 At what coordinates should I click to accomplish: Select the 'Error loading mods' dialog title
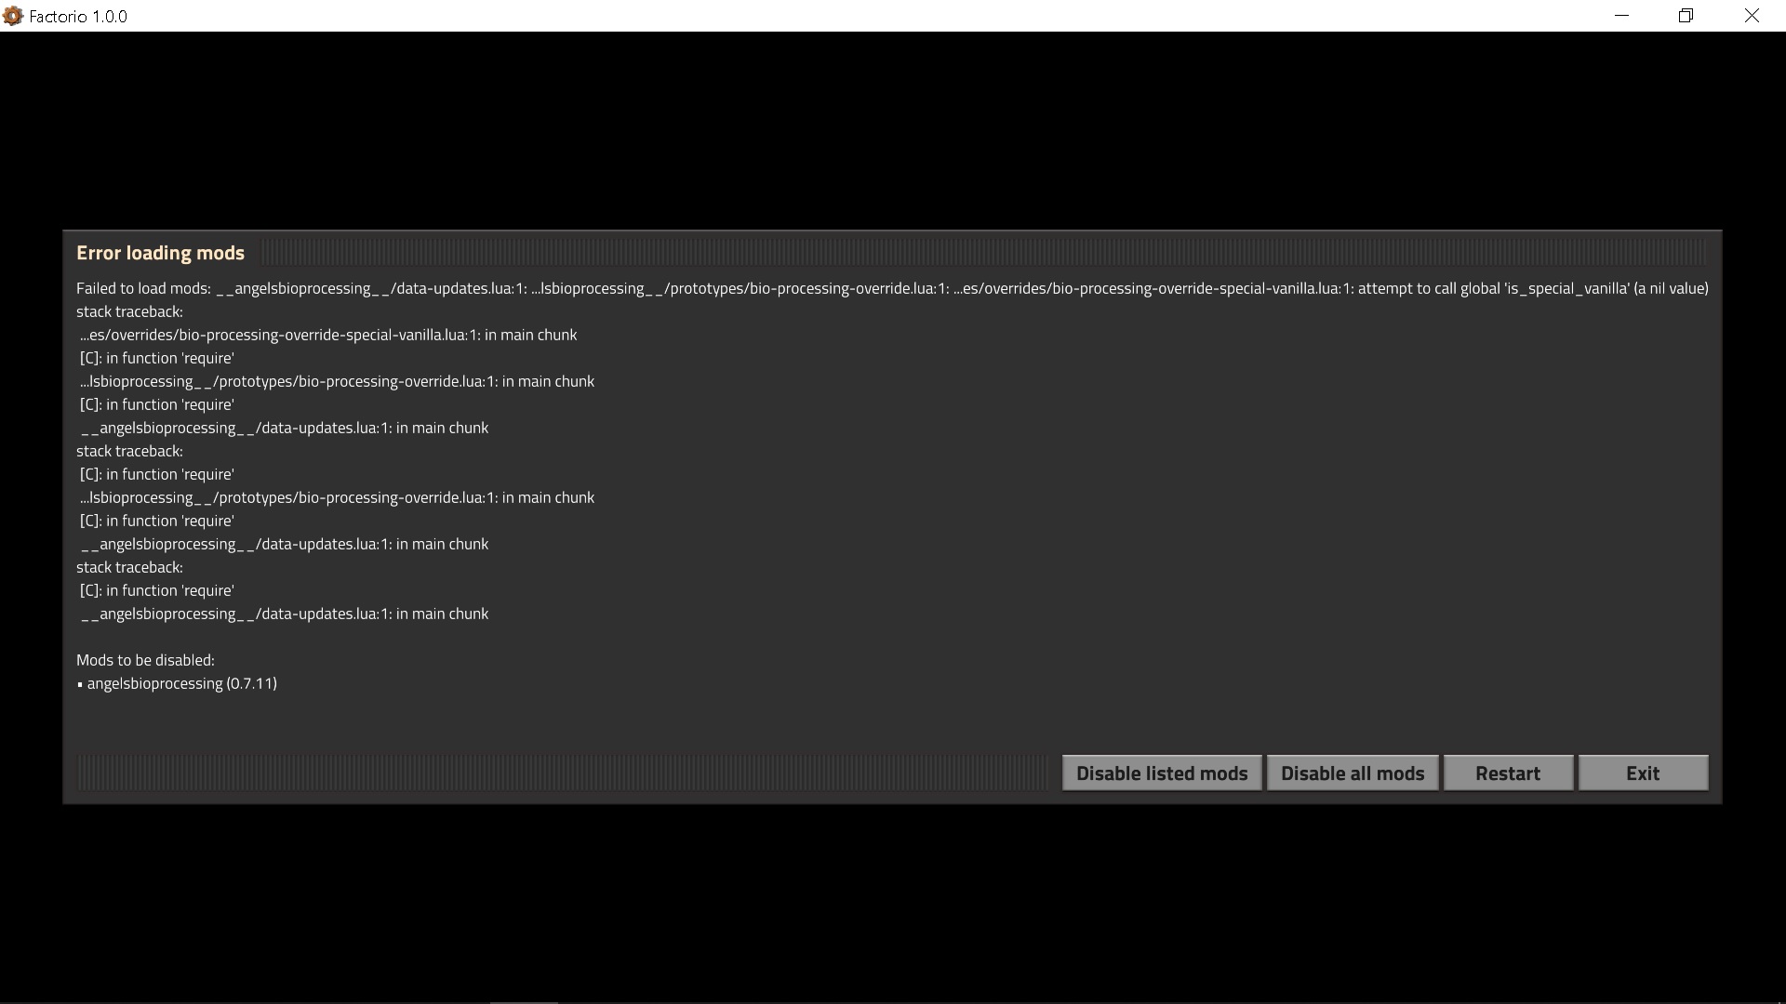pos(160,253)
